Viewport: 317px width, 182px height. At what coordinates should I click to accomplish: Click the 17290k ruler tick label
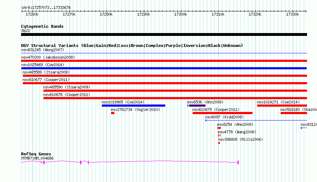point(144,14)
